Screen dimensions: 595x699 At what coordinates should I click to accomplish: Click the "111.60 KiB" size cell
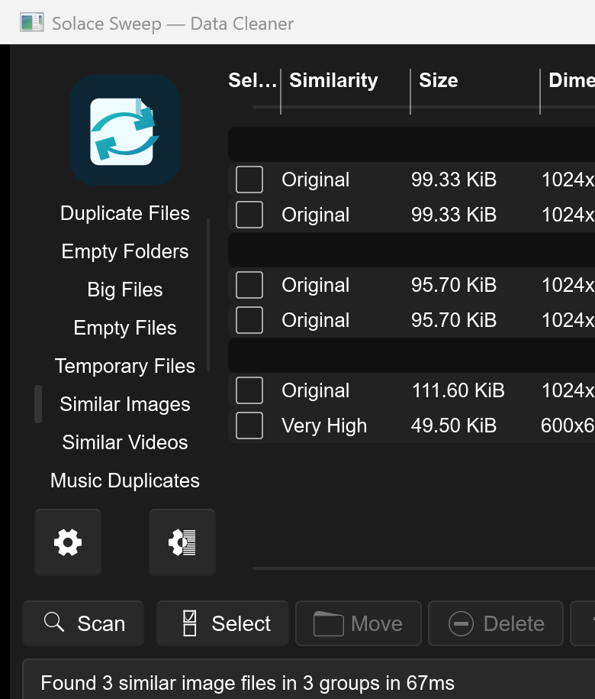pyautogui.click(x=458, y=390)
